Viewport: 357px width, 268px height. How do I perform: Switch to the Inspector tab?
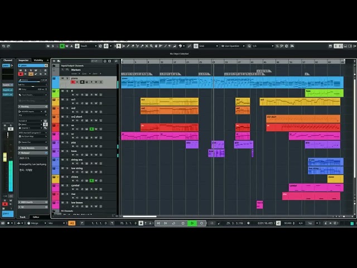[23, 60]
